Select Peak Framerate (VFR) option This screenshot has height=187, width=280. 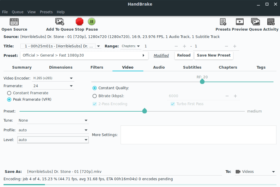(9, 100)
